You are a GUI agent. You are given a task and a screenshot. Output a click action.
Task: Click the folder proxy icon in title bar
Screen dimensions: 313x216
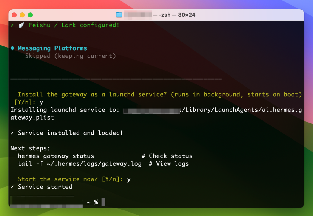119,15
